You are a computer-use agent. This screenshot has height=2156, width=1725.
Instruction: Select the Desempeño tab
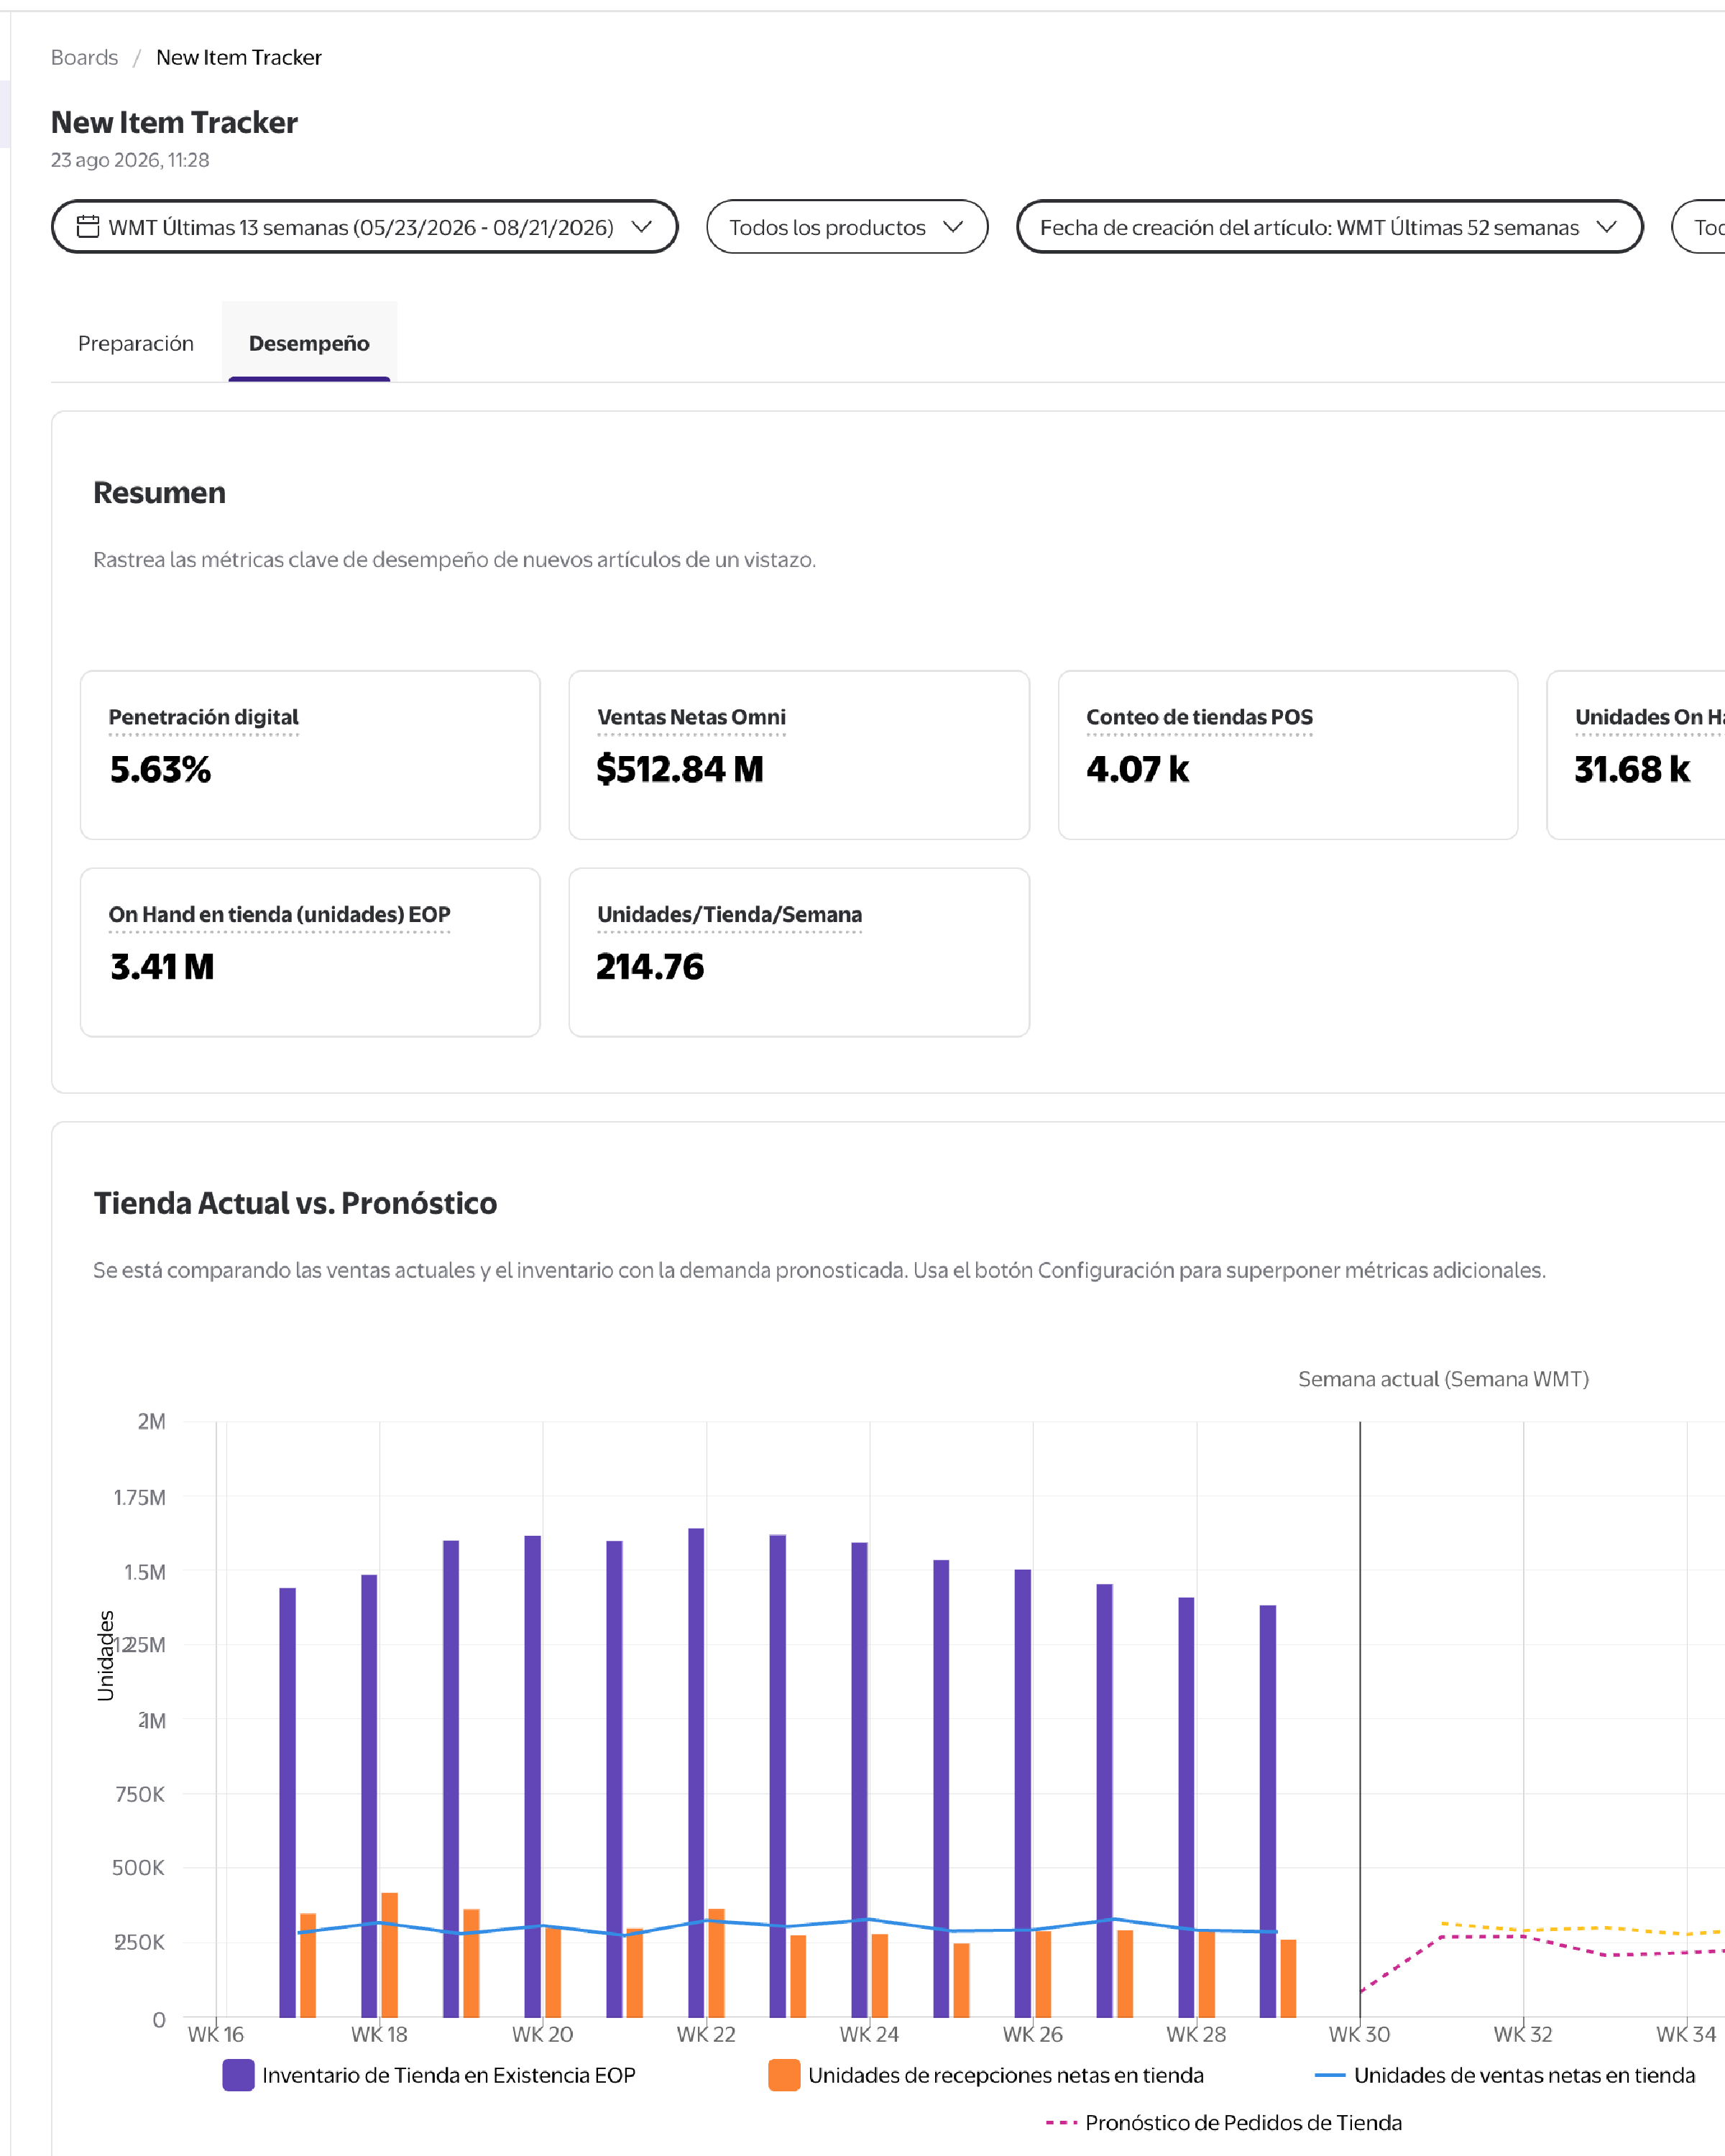tap(309, 343)
